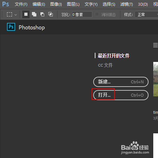Expand the marquee tool preset dropdown arrow
The width and height of the screenshot is (158, 158).
pyautogui.click(x=15, y=15)
